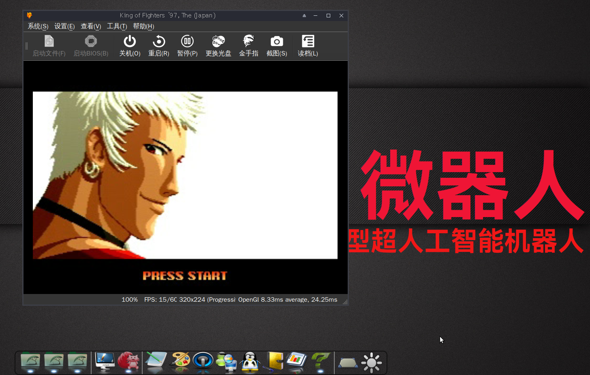Click the shade-up arrow button in title bar
Screen dimensions: 590x375
pyautogui.click(x=304, y=15)
